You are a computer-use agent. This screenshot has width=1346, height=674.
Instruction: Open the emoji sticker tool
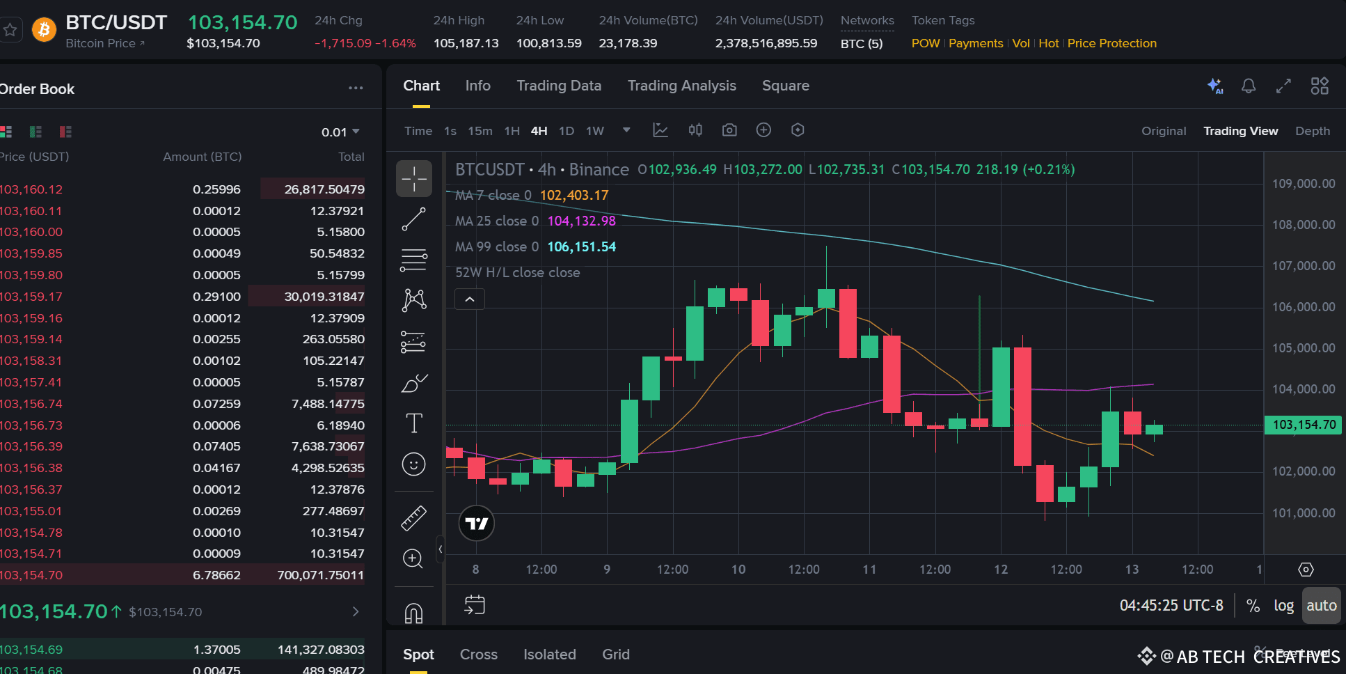(x=413, y=464)
